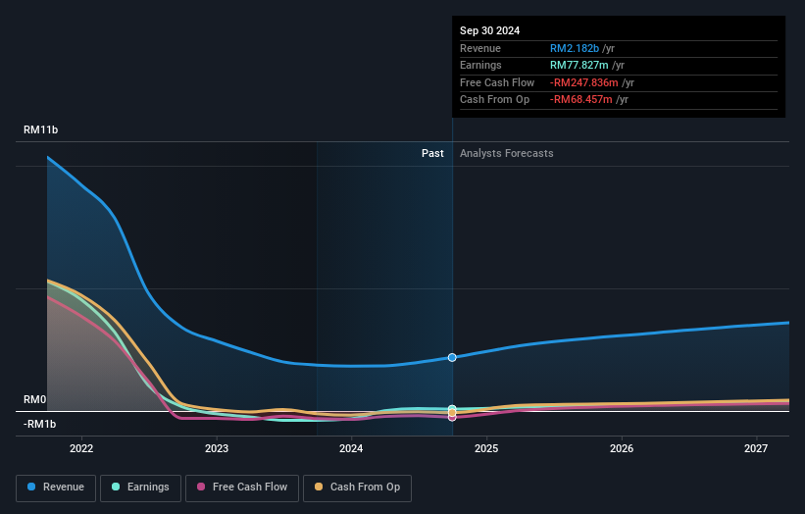
Task: Click the Free Cash Flow label in tooltip
Action: [x=497, y=82]
